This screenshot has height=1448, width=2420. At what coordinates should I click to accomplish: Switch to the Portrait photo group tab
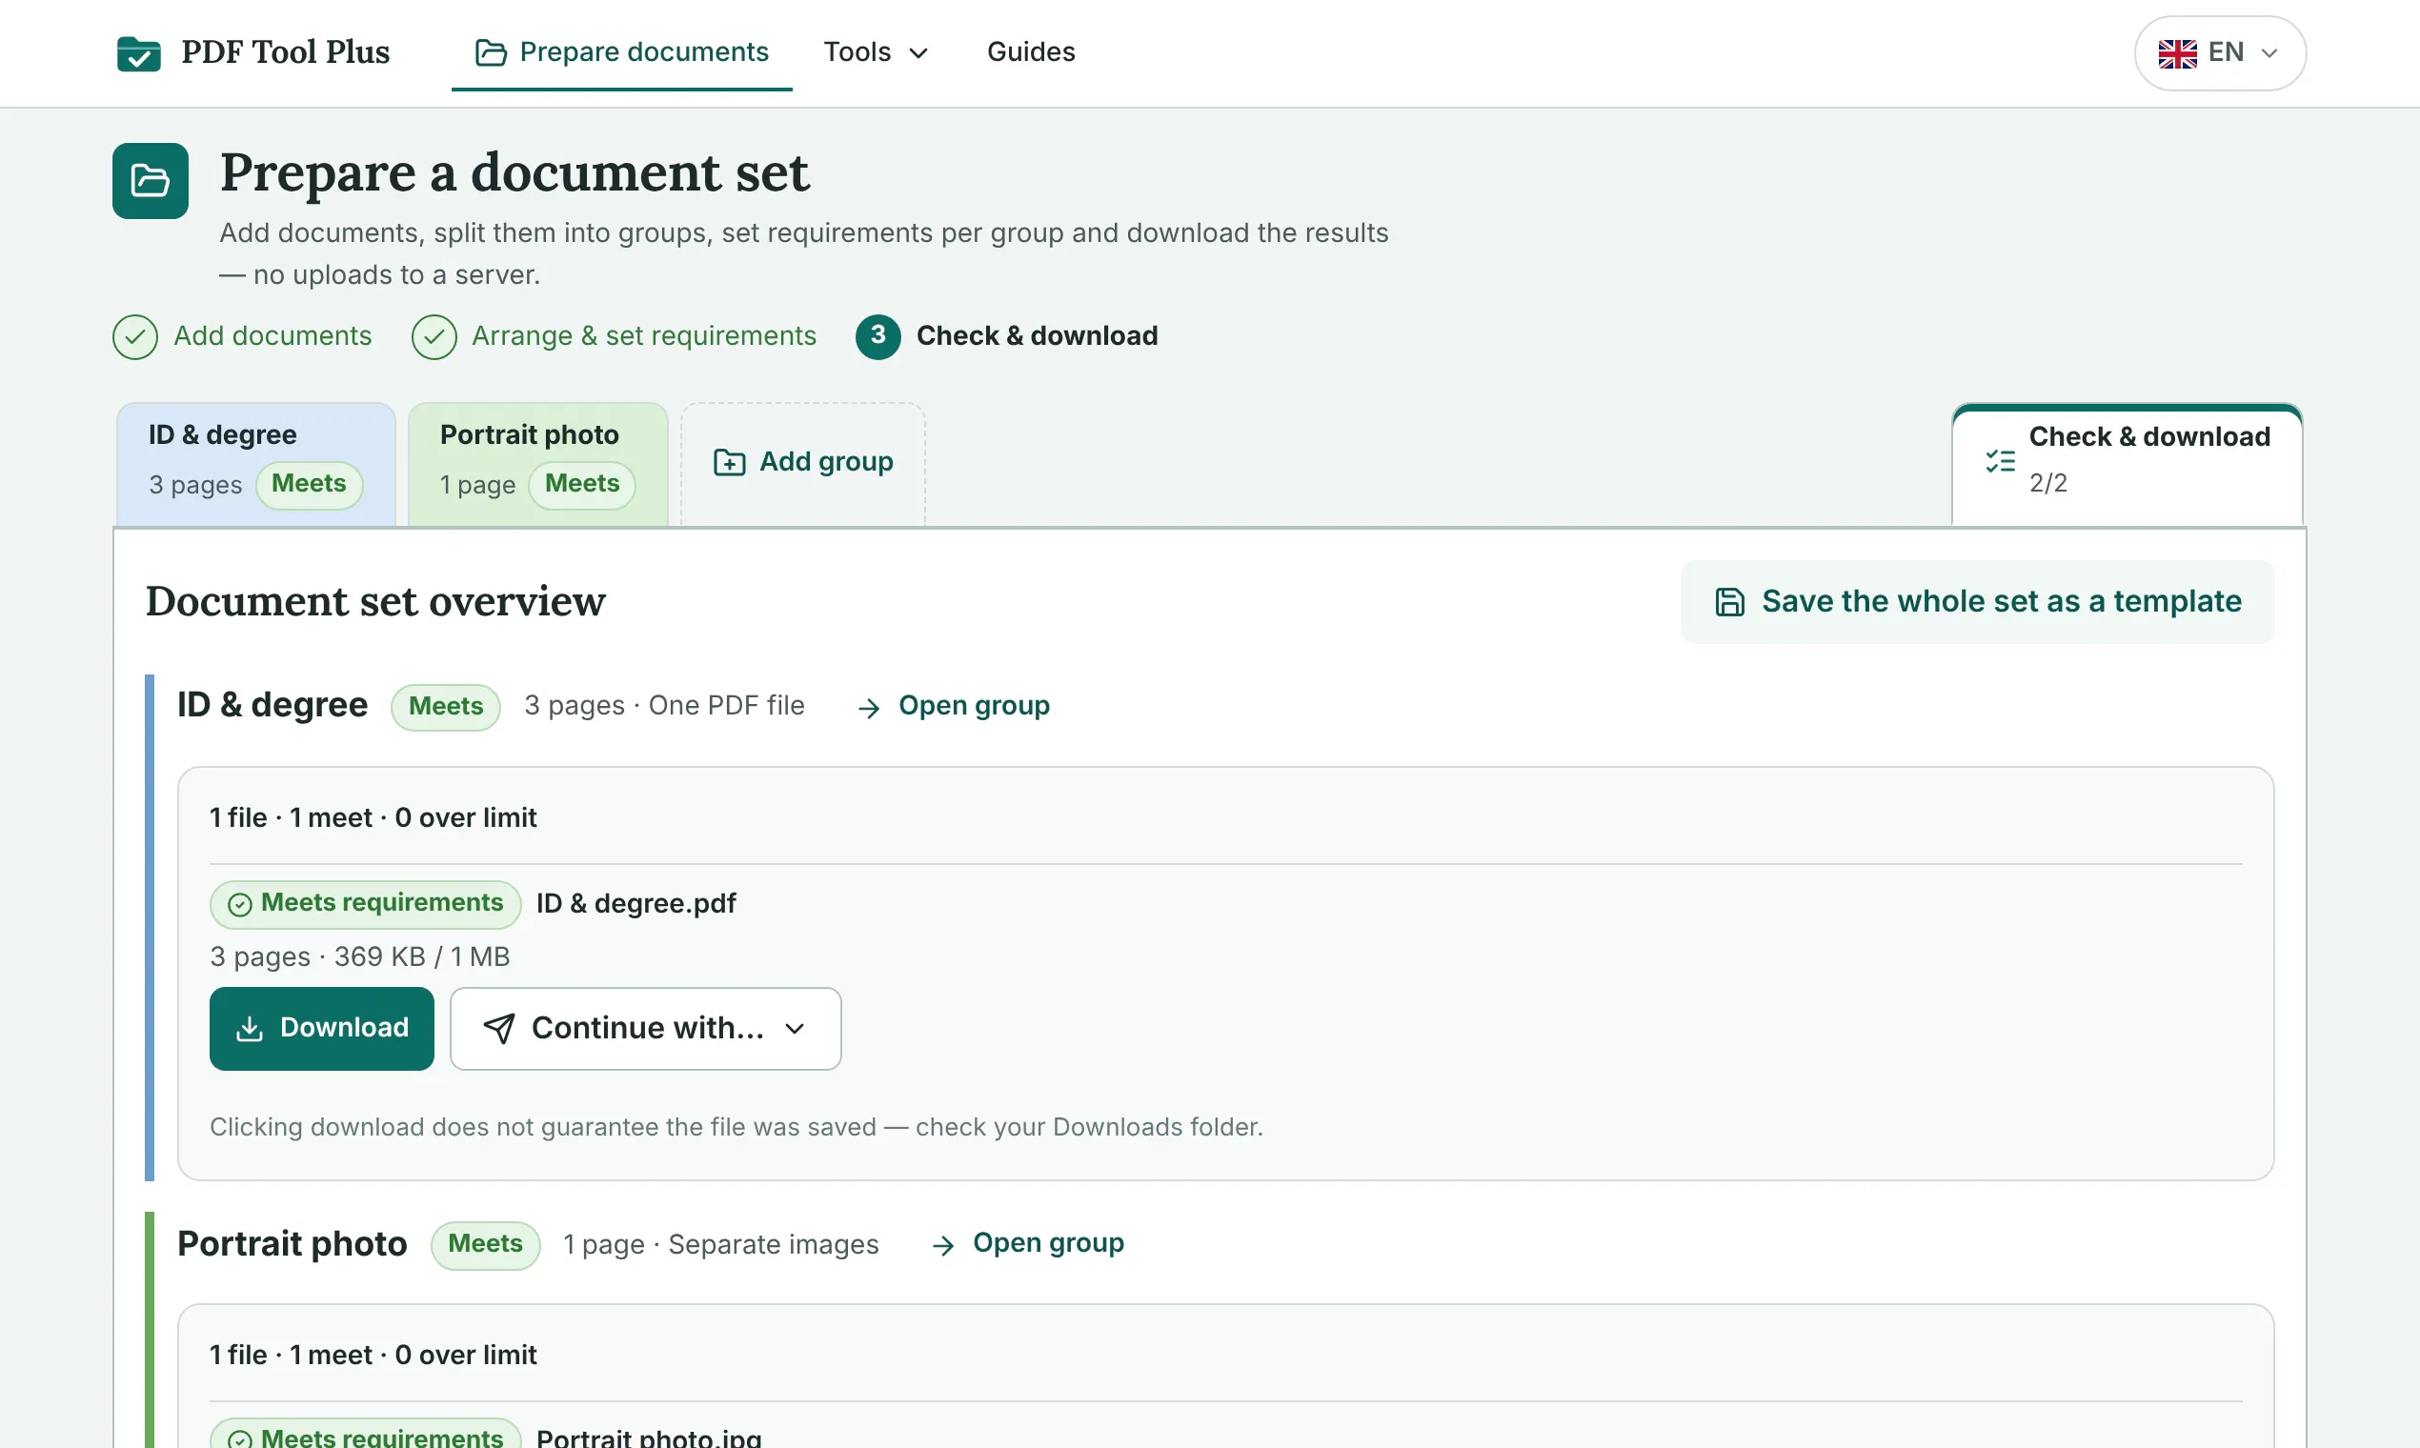(537, 464)
